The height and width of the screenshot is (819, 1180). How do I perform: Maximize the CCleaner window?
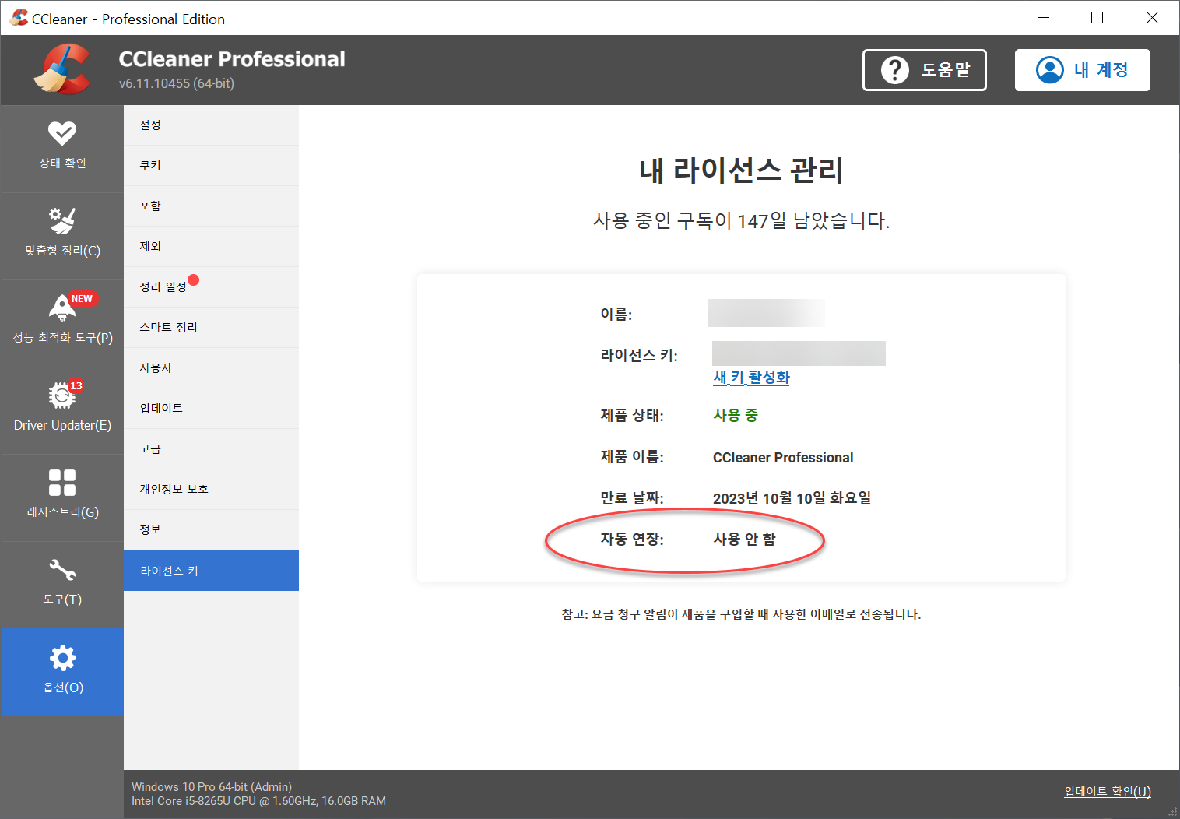coord(1097,18)
